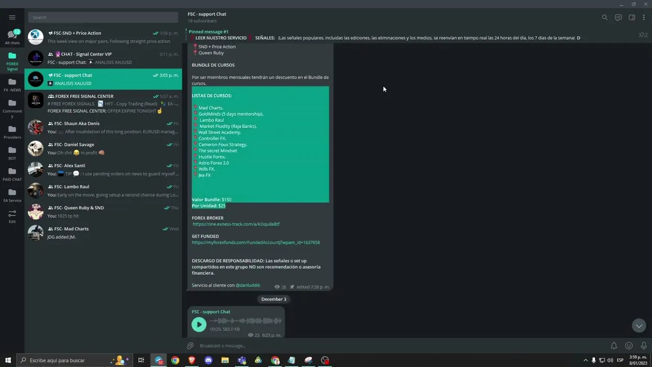Image resolution: width=652 pixels, height=367 pixels.
Task: Click Edit folders icon in sidebar
Action: [x=12, y=216]
